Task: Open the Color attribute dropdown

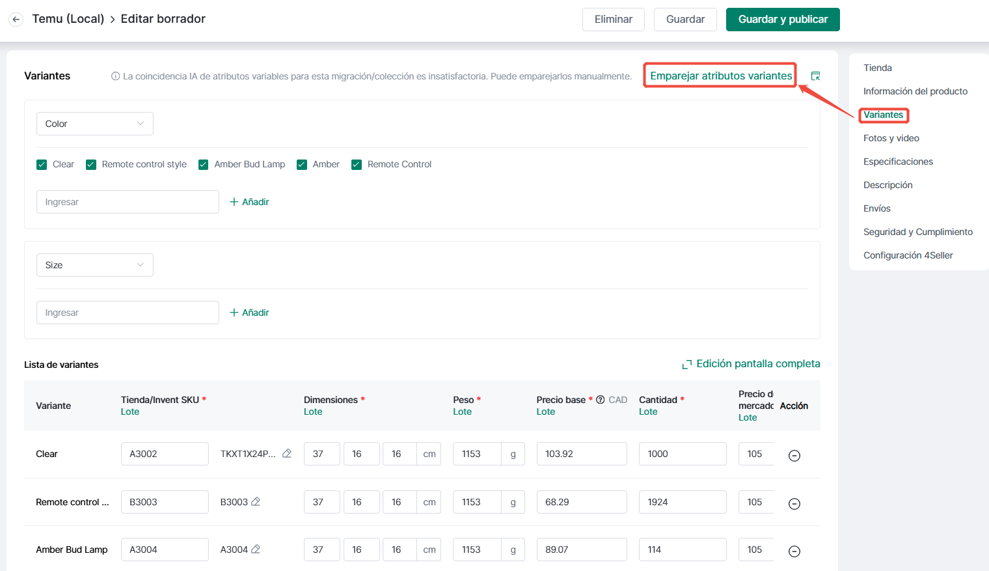Action: [95, 124]
